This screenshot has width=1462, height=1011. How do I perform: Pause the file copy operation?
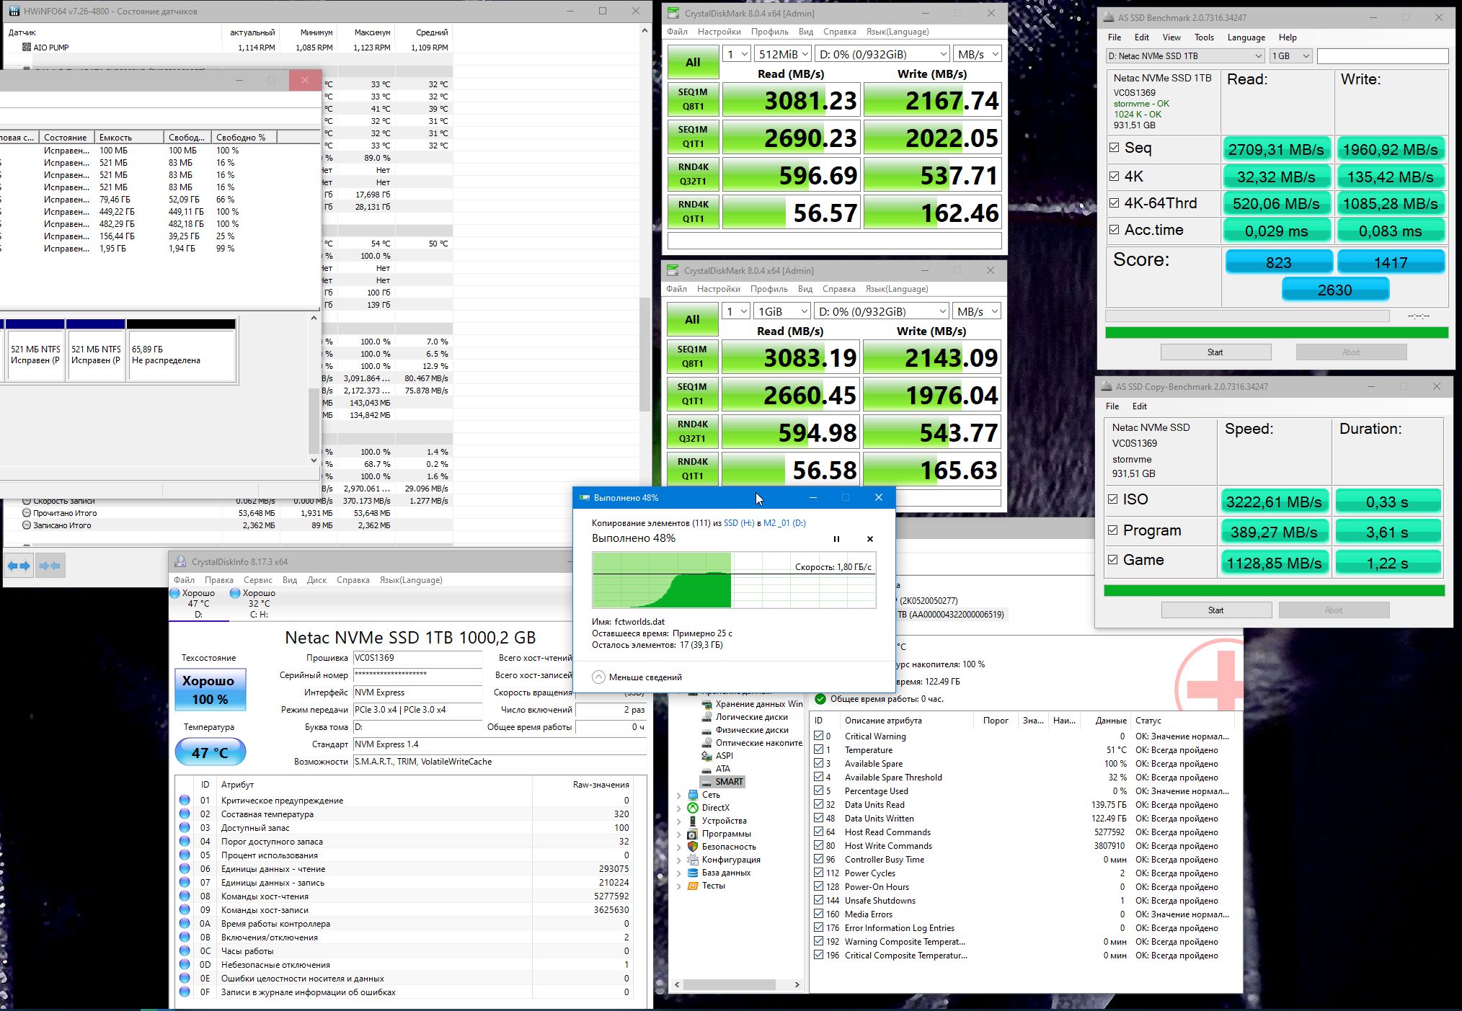pos(836,539)
